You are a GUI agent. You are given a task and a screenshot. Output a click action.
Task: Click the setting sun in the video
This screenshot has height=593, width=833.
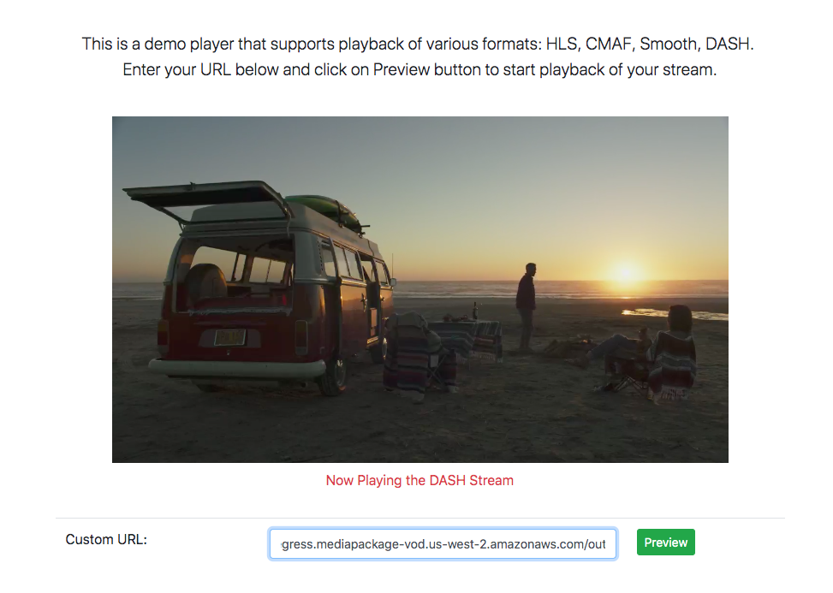click(x=625, y=273)
